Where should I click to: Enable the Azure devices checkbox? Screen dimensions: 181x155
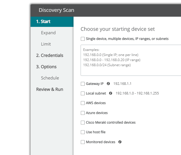pos(83,113)
